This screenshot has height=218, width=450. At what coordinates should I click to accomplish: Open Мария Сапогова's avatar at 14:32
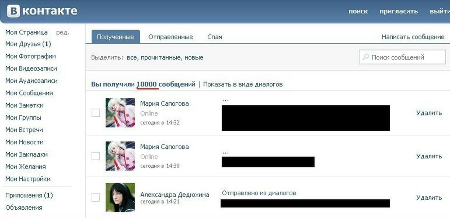pyautogui.click(x=120, y=113)
